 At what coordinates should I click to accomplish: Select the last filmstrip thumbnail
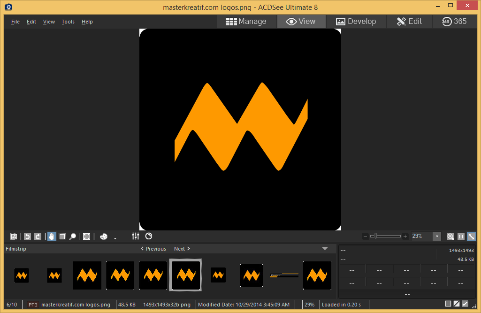coord(317,275)
